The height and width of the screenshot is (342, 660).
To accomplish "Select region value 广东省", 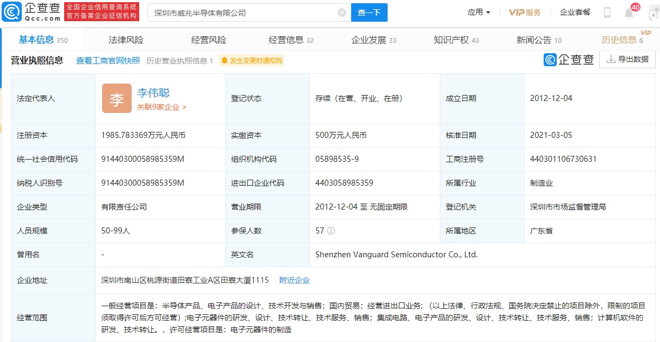I will coord(541,231).
